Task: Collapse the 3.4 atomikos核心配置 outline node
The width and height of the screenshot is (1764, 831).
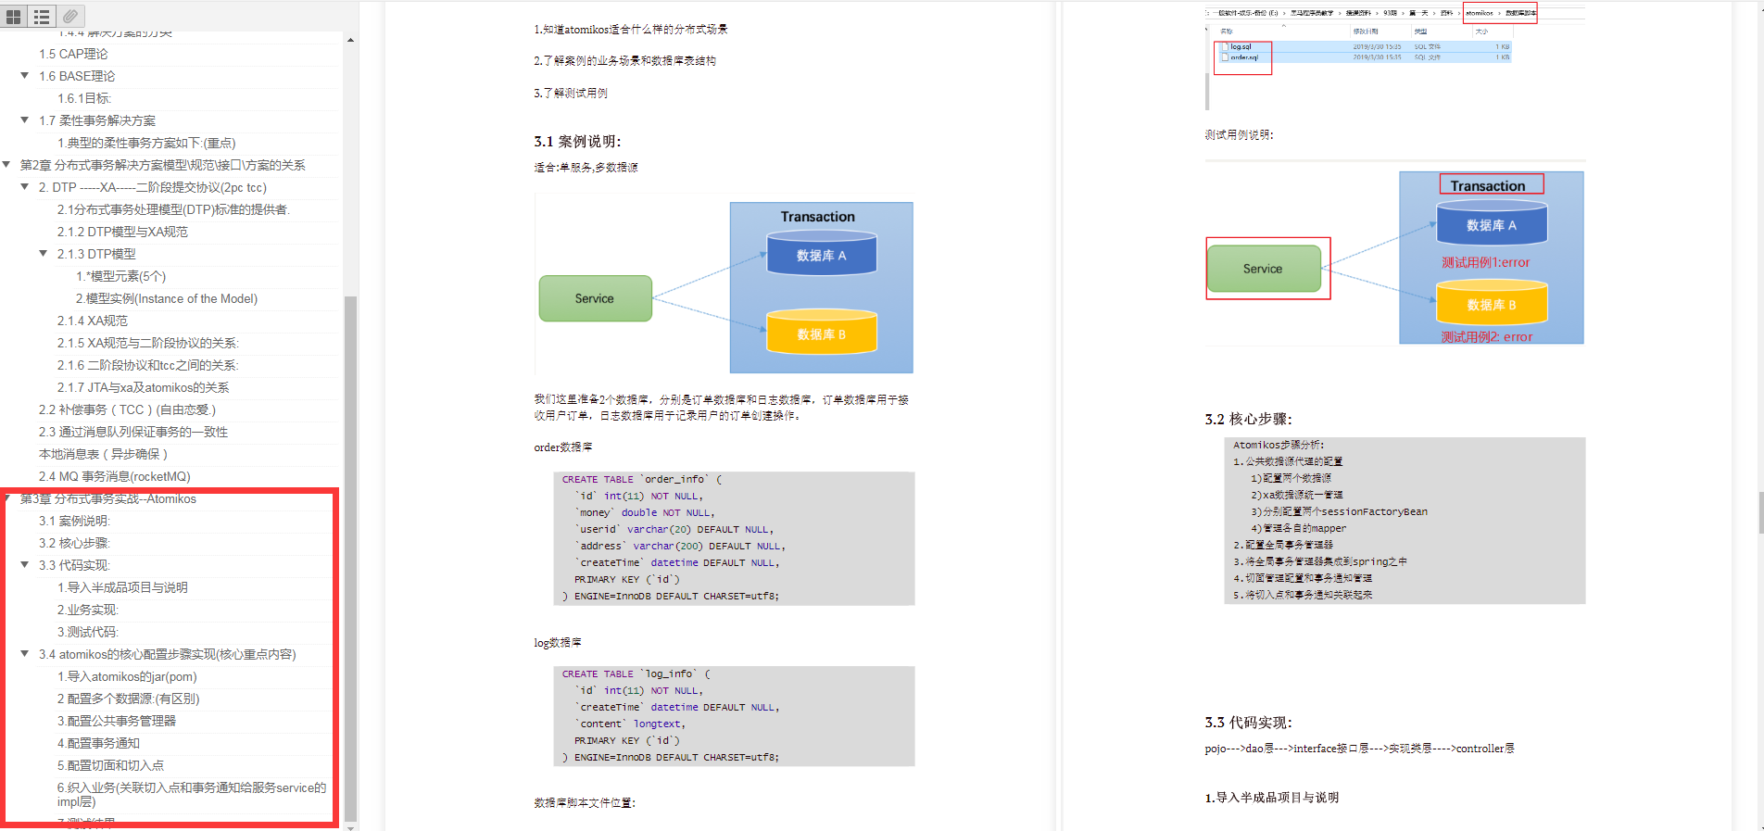Action: point(25,653)
